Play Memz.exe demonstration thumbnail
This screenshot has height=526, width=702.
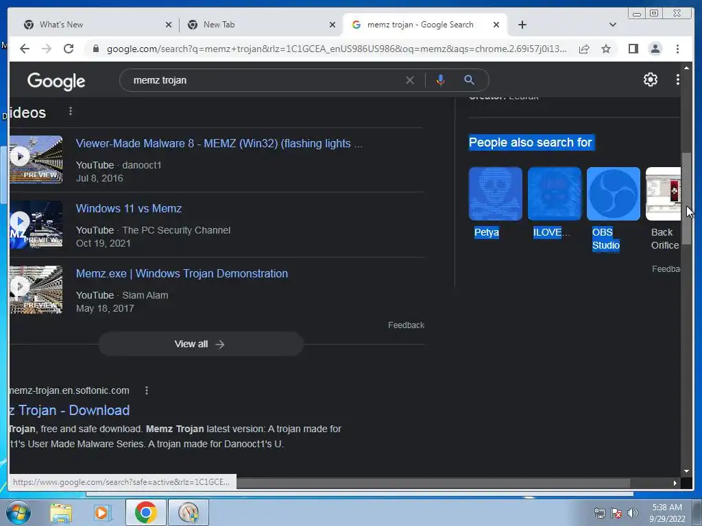pyautogui.click(x=36, y=290)
